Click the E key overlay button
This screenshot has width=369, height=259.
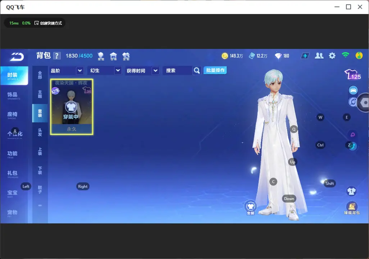point(347,117)
